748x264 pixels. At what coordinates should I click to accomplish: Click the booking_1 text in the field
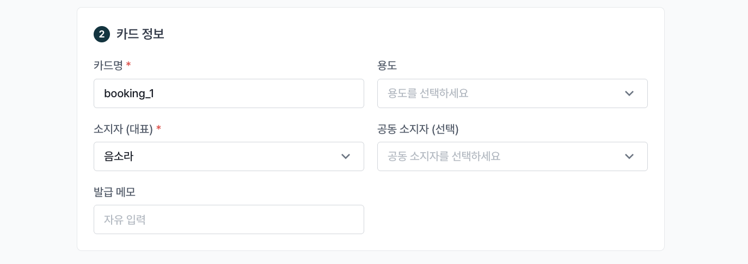click(x=129, y=93)
